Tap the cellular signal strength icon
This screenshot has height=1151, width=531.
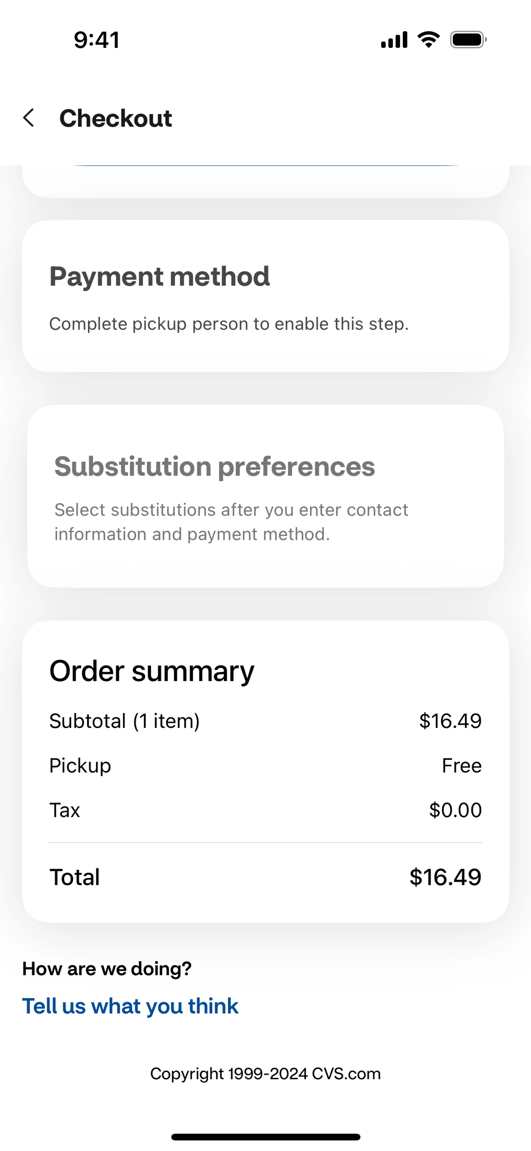point(394,40)
